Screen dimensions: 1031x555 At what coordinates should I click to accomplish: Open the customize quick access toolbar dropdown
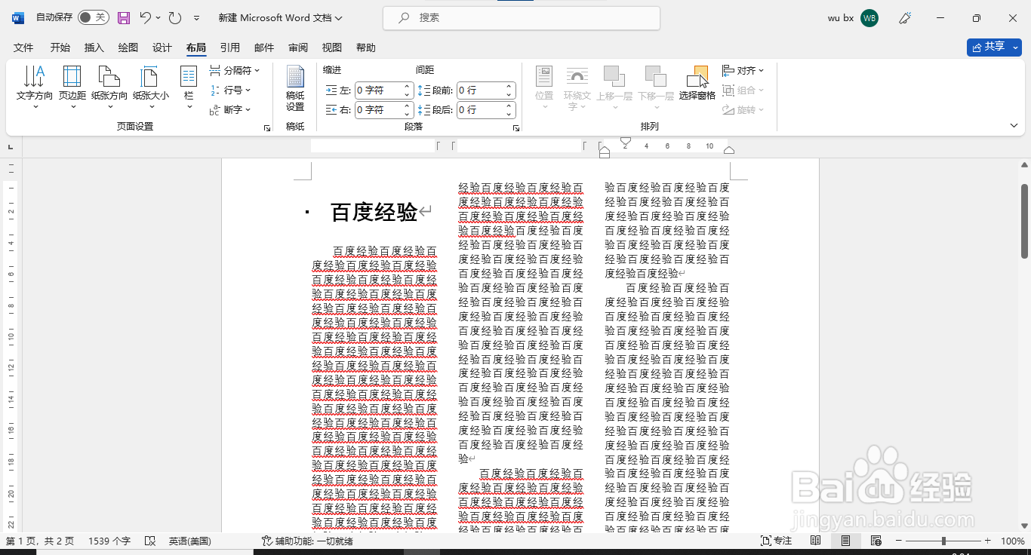click(197, 17)
